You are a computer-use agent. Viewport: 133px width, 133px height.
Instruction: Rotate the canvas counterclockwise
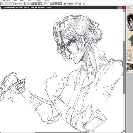click(x=54, y=4)
